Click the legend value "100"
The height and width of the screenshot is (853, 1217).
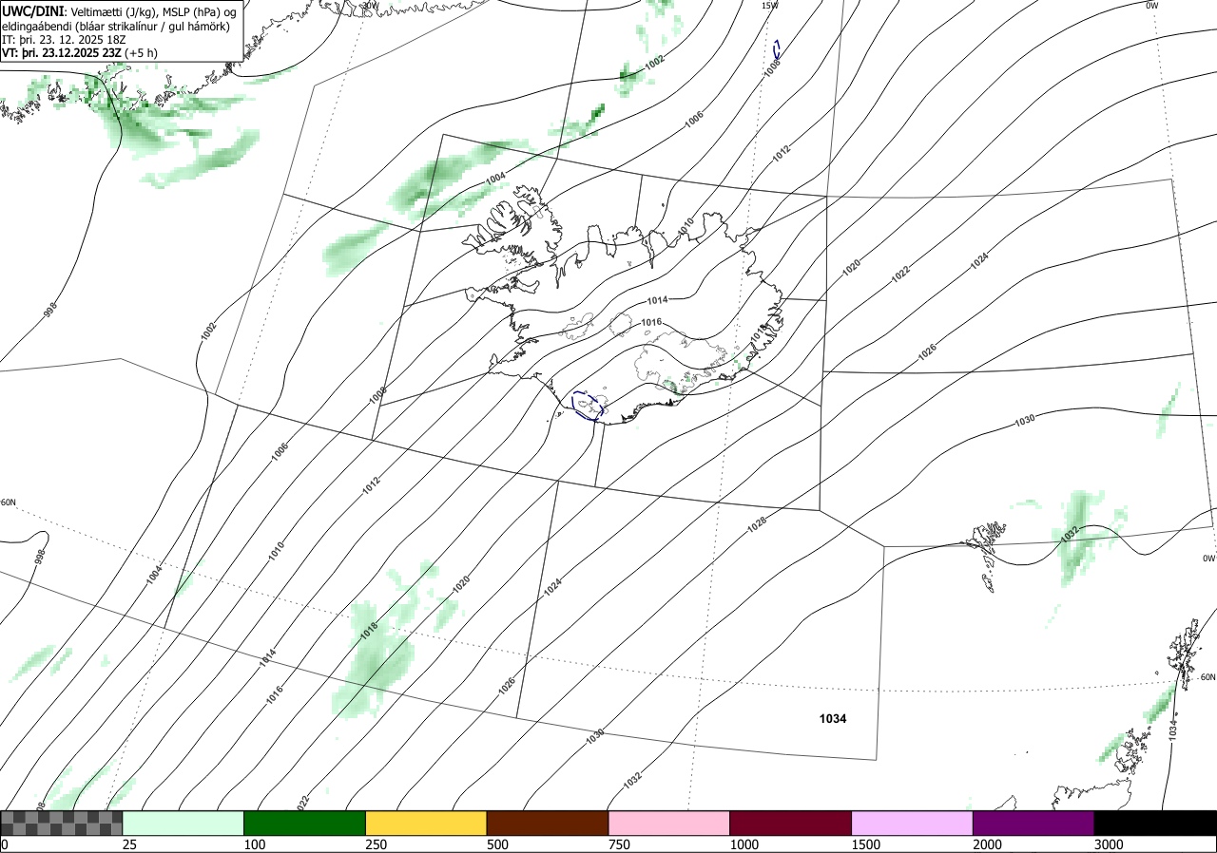click(x=255, y=844)
